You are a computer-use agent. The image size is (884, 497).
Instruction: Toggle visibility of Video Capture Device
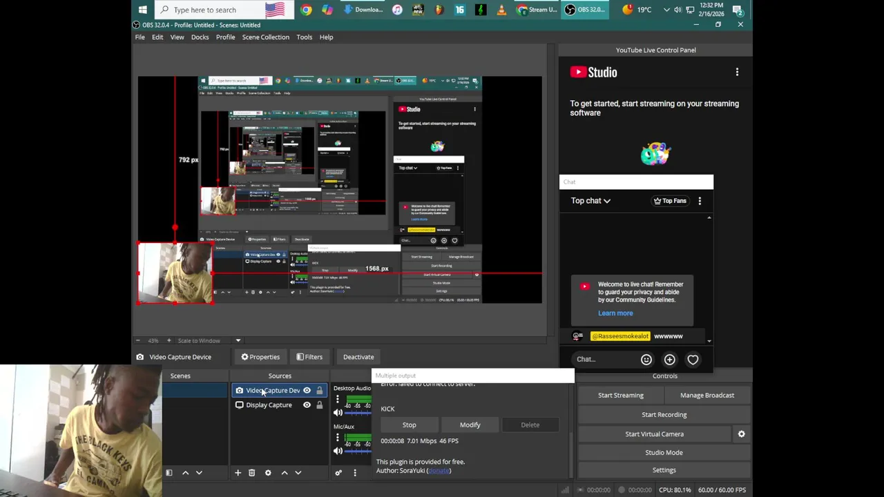[307, 391]
